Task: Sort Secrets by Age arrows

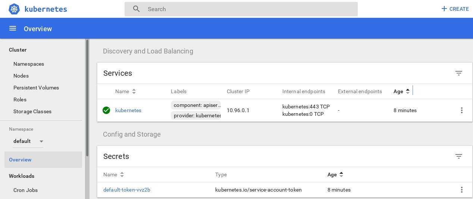Action: click(341, 174)
